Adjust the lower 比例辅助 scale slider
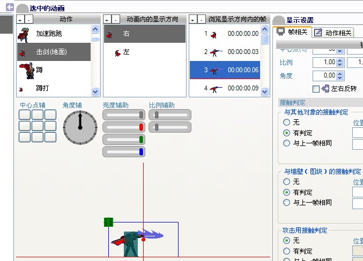 [x=170, y=127]
